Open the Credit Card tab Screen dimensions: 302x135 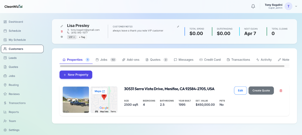[x=210, y=60]
